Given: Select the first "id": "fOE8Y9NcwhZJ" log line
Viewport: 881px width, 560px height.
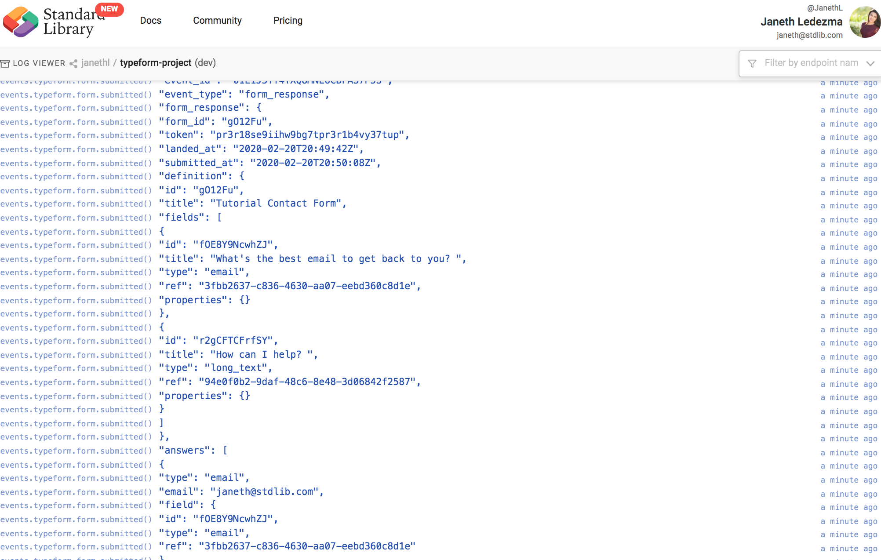Looking at the screenshot, I should click(218, 245).
